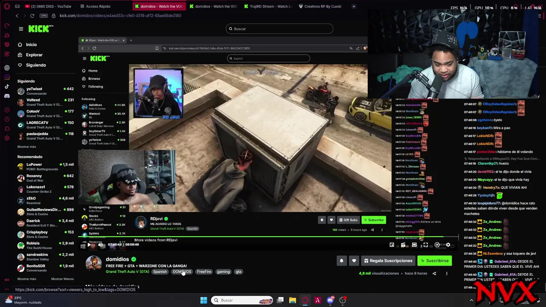The image size is (546, 307).
Task: Click the Windows taskbar Buscar search box
Action: (x=242, y=300)
